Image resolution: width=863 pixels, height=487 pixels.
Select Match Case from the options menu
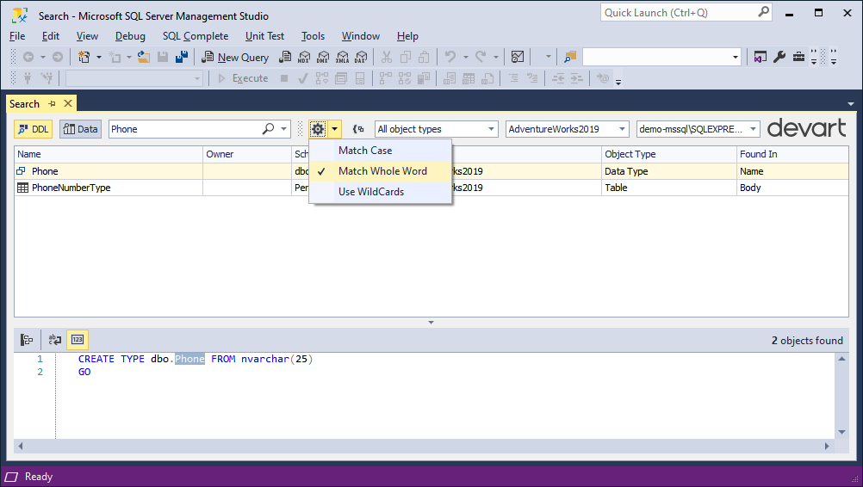(x=365, y=151)
